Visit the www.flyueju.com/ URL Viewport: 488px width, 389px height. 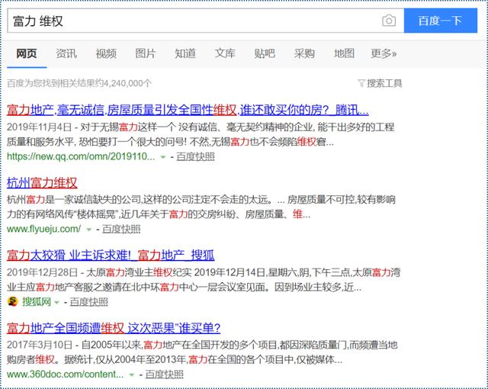[44, 229]
